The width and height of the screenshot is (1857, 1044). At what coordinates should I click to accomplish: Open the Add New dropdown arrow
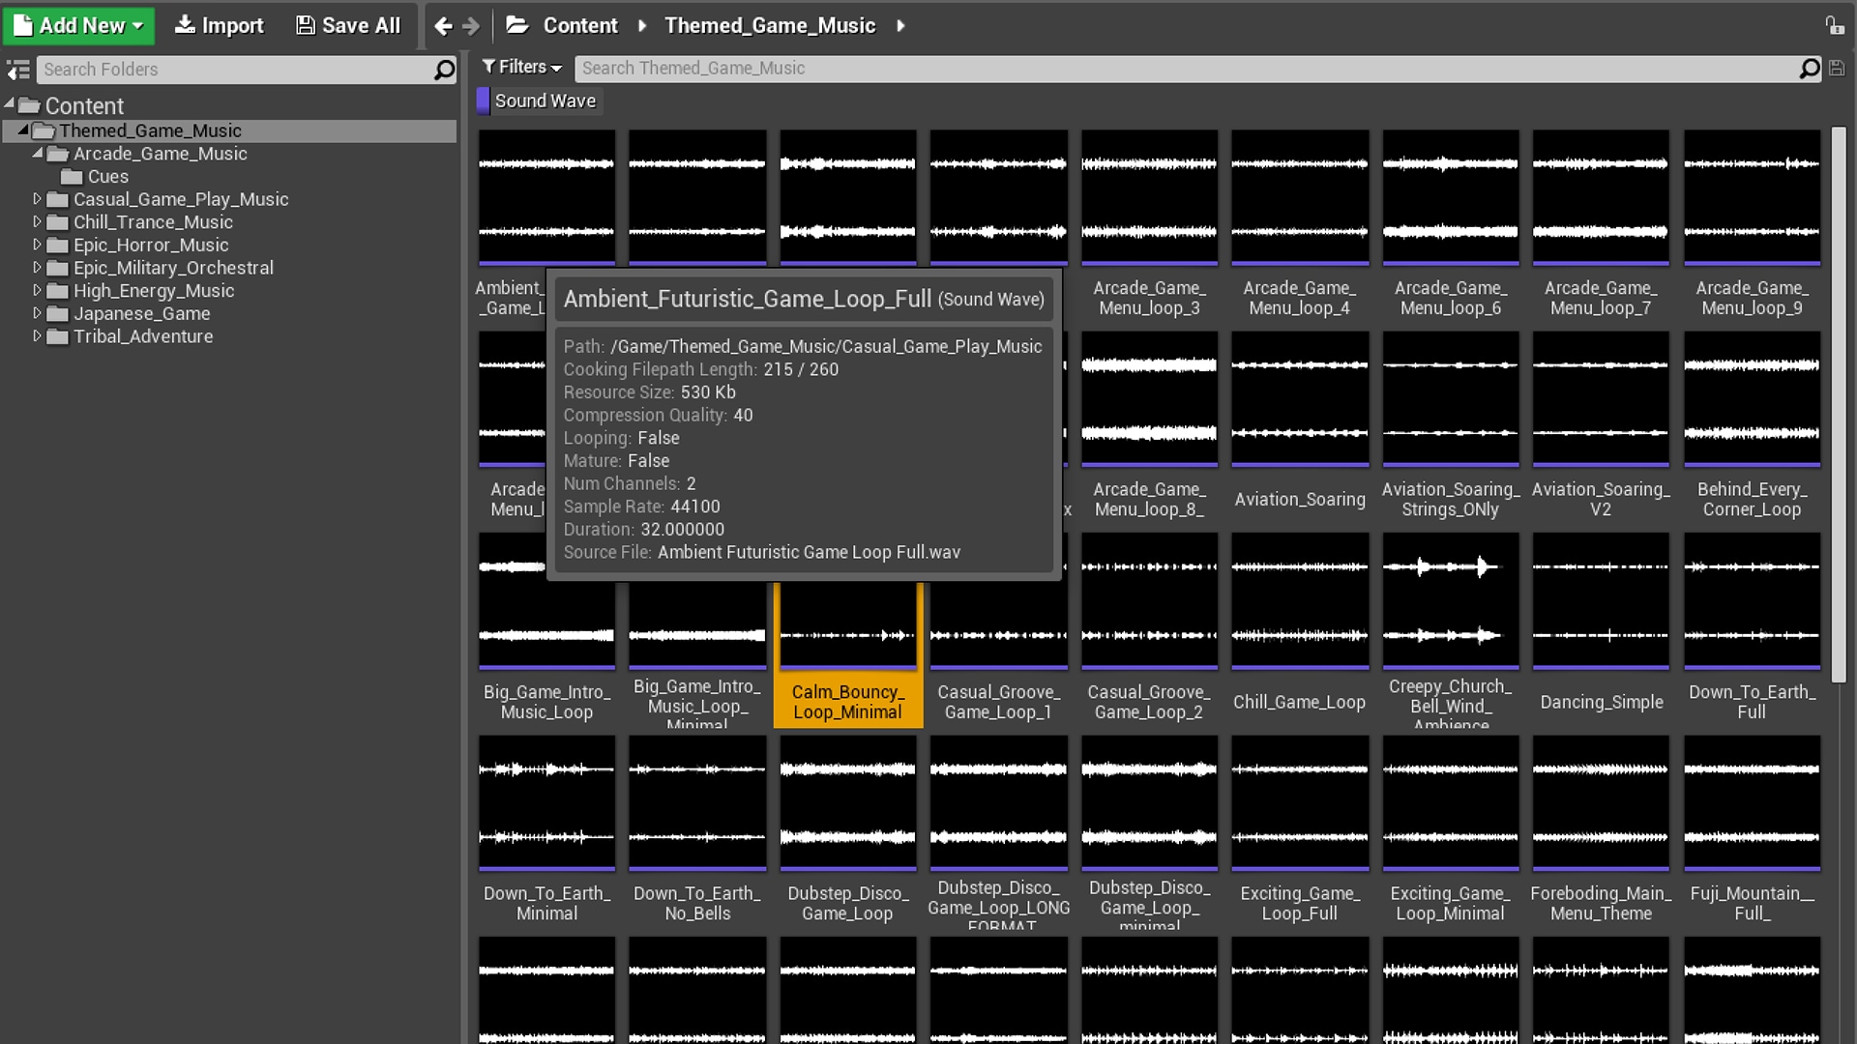[138, 26]
